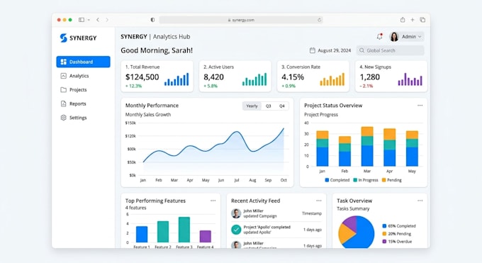482x263 pixels.
Task: Expand the Admin account dropdown chevron
Action: (420, 37)
